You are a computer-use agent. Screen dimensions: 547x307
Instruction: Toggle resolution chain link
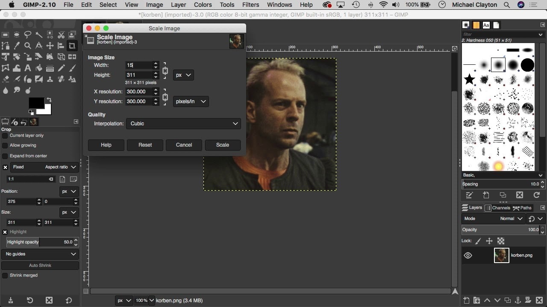pyautogui.click(x=165, y=97)
